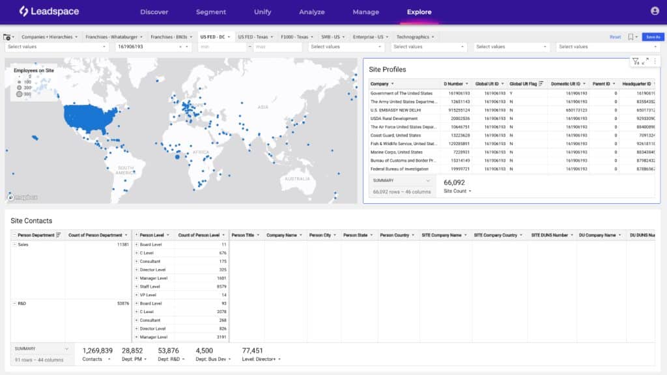
Task: Click the Reset link
Action: (615, 37)
